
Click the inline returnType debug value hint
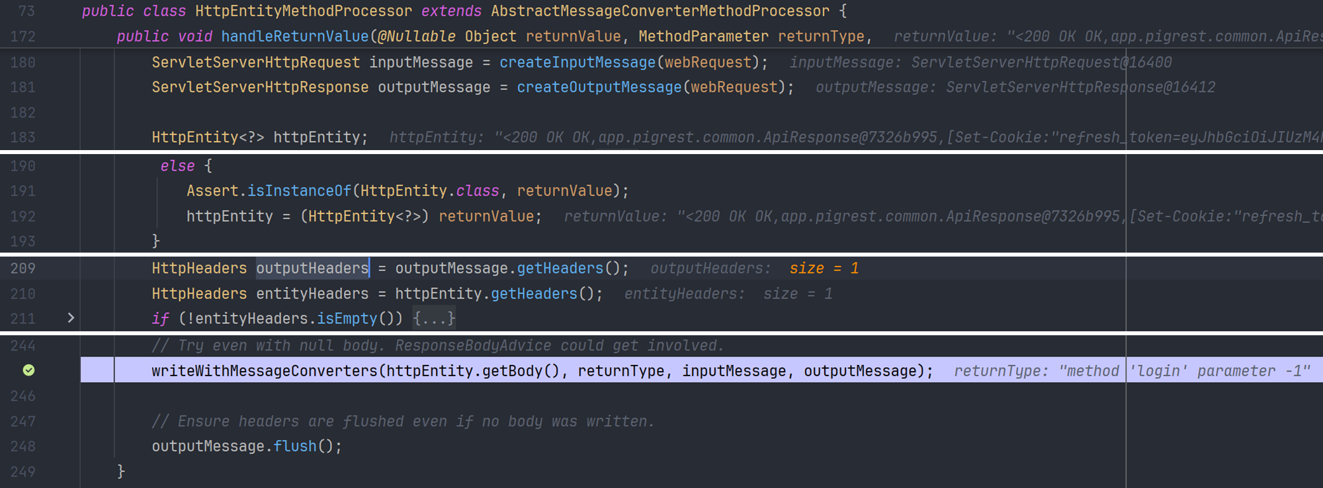pos(1131,371)
